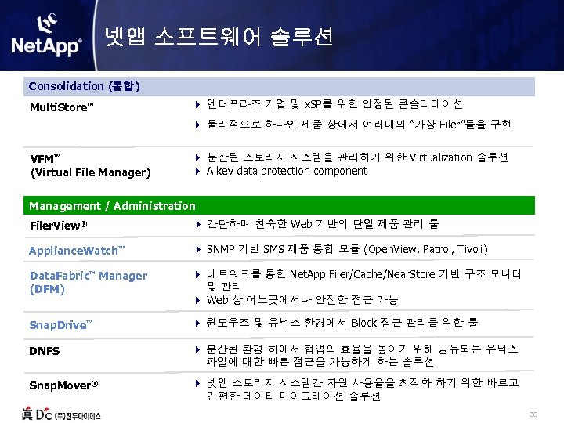Open the SnapDrive blue link
Screen dimensions: 564x423
tap(61, 325)
